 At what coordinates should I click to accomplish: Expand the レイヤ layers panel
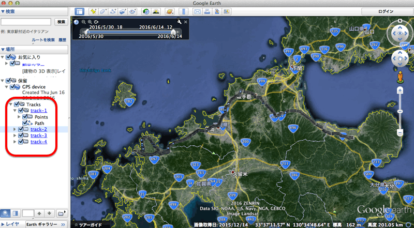[x=3, y=224]
